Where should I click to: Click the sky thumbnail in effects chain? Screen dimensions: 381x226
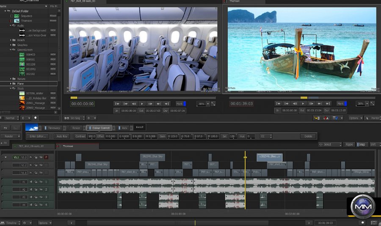(32, 127)
